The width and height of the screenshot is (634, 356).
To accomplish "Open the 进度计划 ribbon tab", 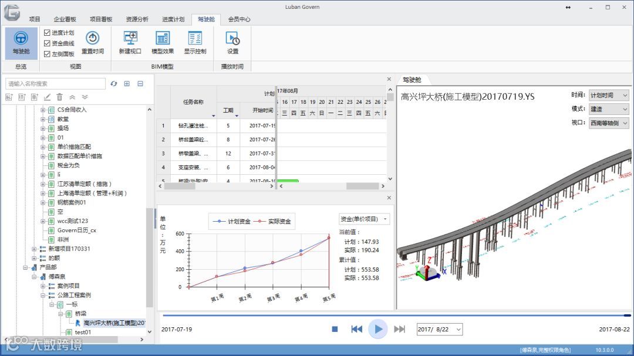I will 173,19.
